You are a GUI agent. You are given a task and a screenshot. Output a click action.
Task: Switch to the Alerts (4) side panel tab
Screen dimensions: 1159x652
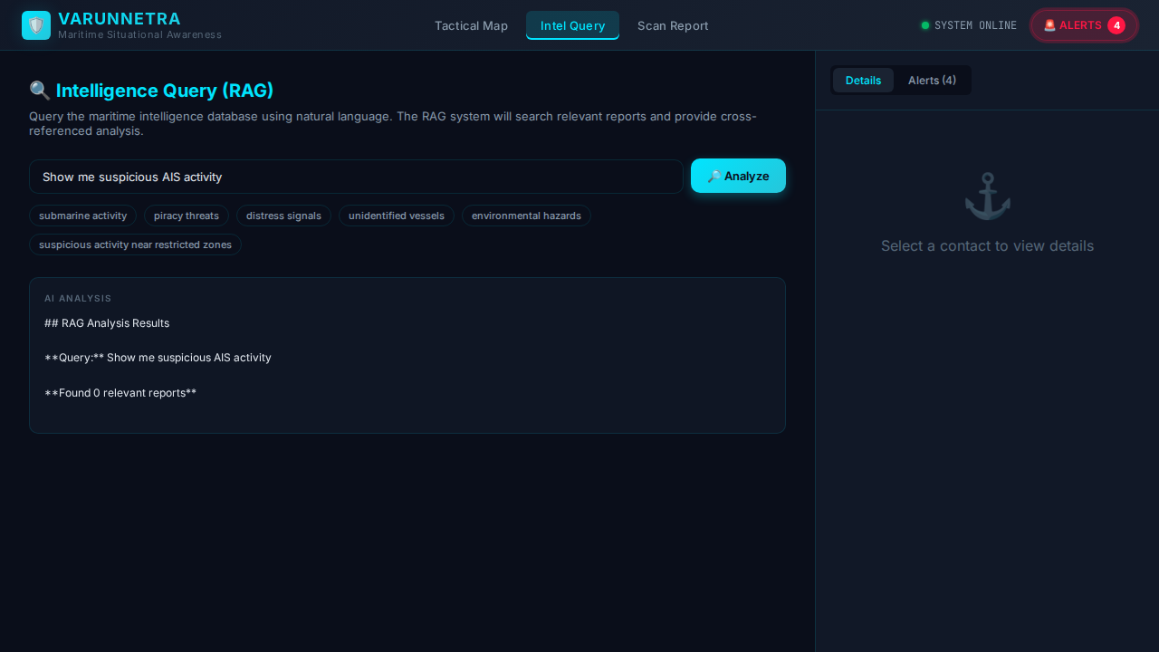tap(932, 81)
